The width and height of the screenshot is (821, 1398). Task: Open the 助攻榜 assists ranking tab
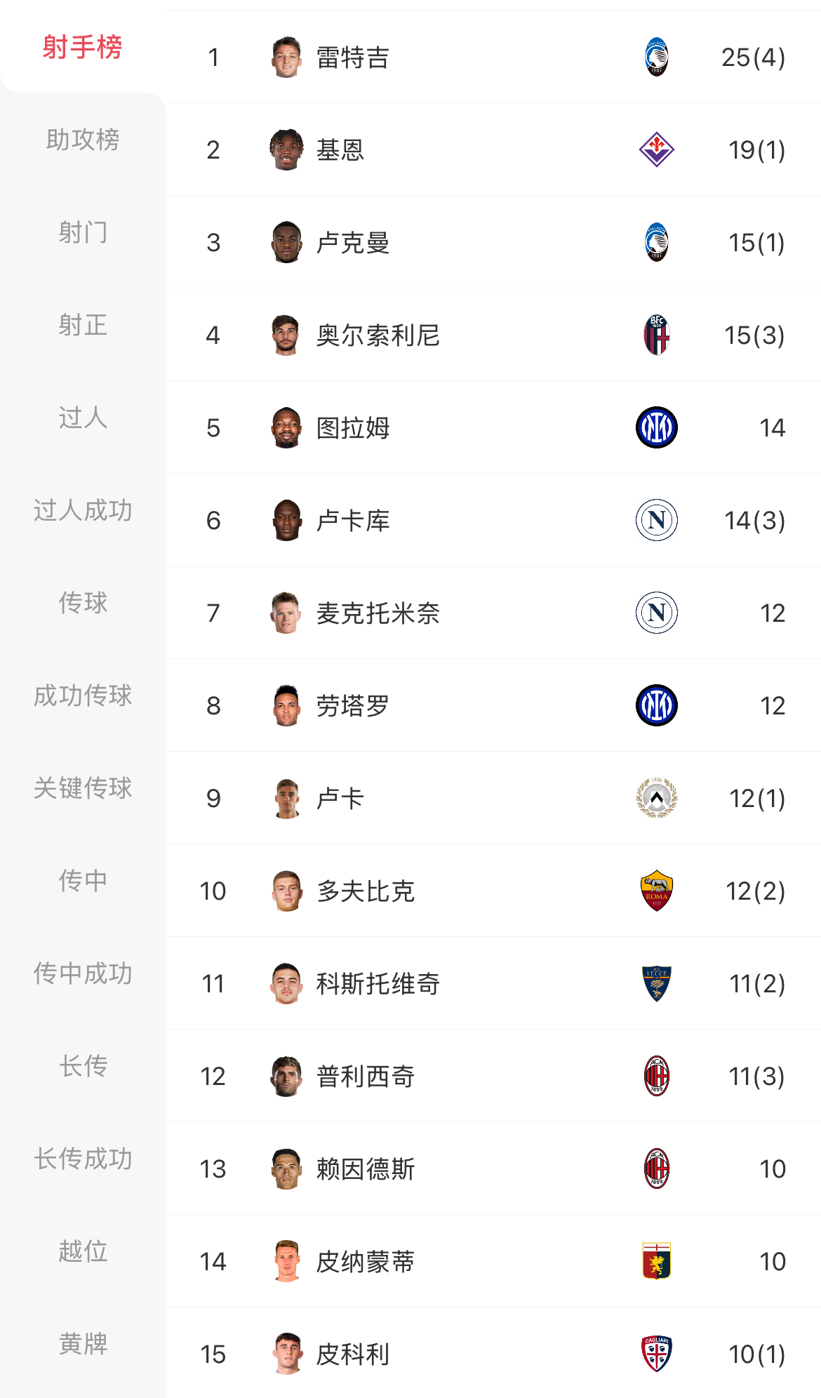click(x=83, y=140)
